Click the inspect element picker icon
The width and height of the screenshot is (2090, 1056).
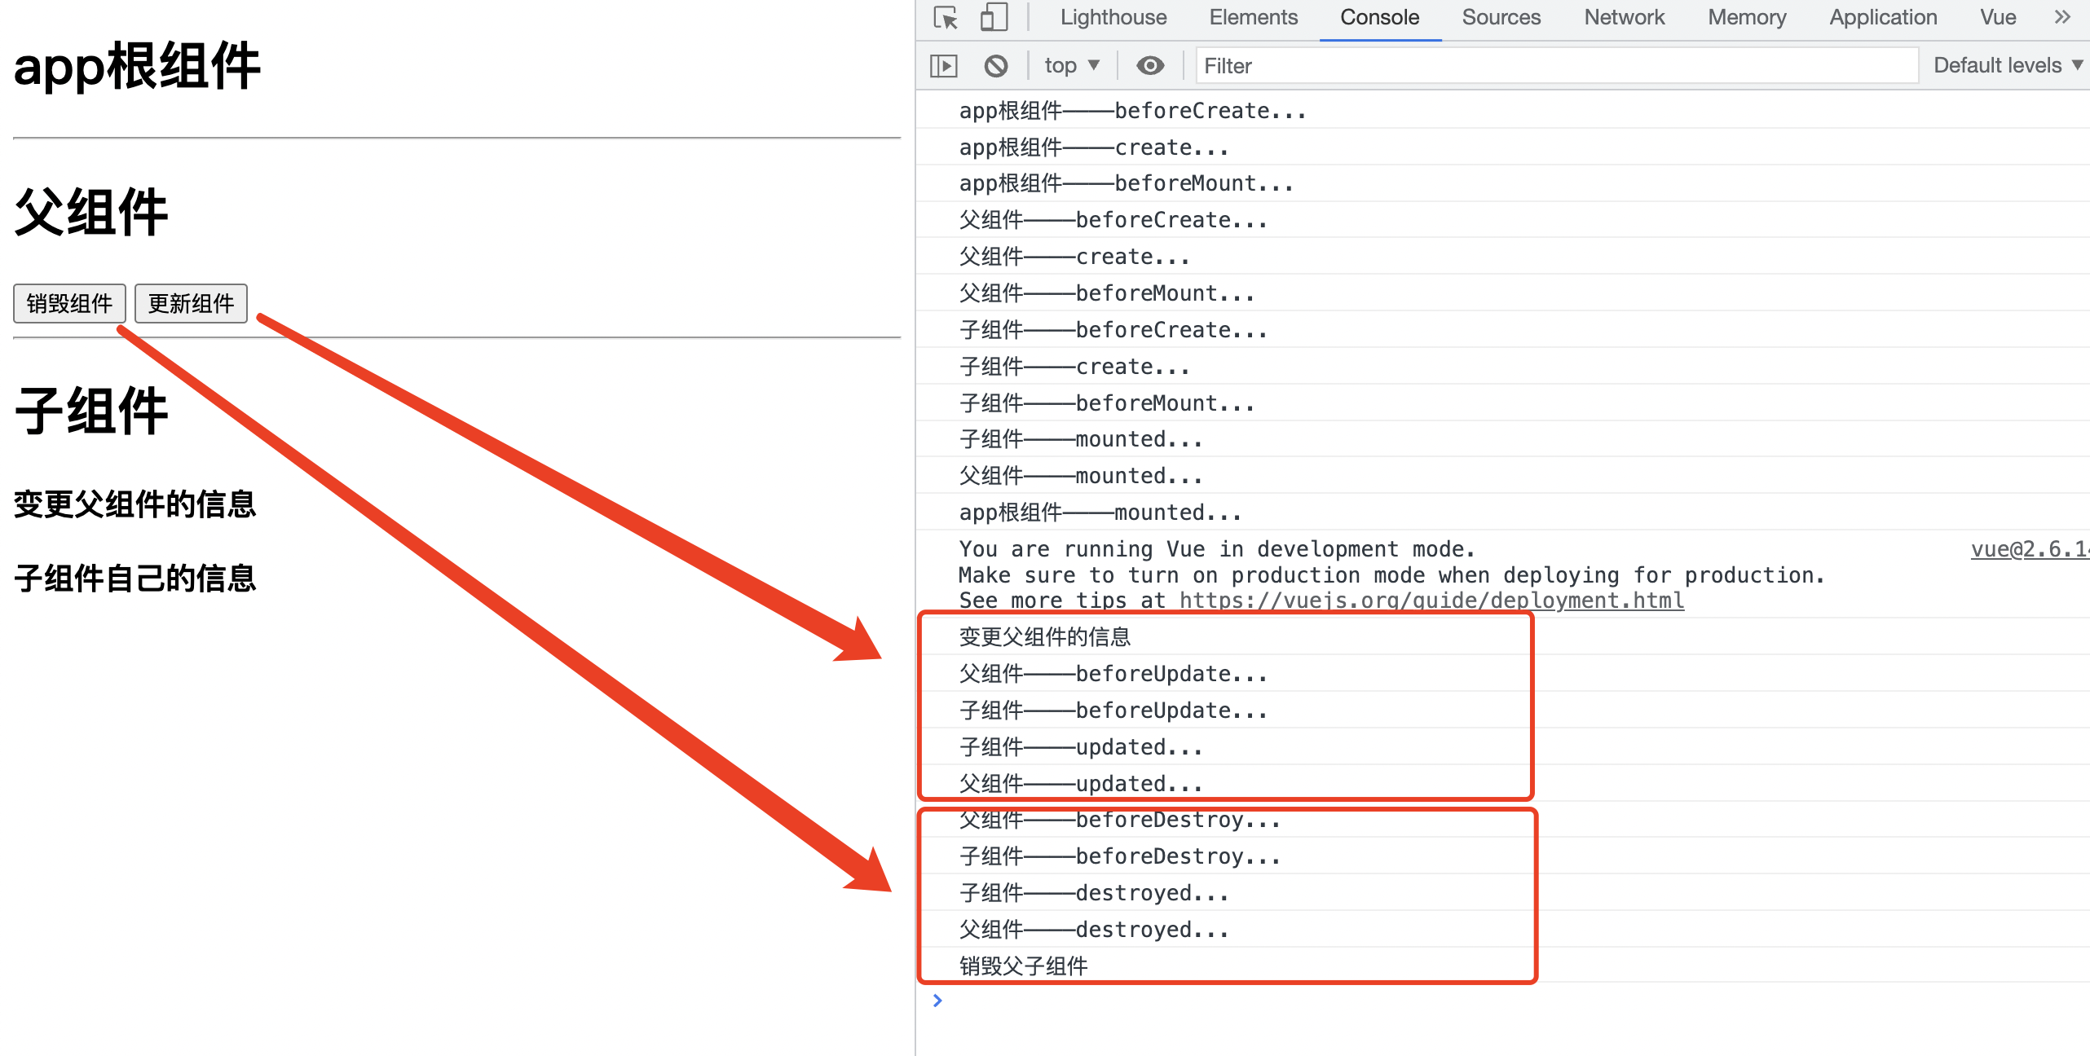point(946,18)
